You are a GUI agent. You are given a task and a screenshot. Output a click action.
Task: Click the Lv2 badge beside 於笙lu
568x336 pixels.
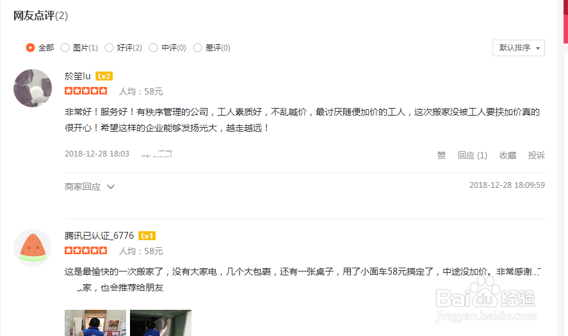coord(104,76)
